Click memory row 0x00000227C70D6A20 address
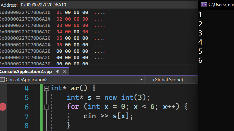The width and height of the screenshot is (234, 131). pyautogui.click(x=25, y=38)
